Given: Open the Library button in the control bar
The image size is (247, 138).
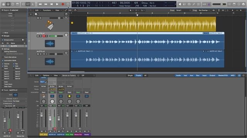Looking at the screenshot, I should coord(3,4).
